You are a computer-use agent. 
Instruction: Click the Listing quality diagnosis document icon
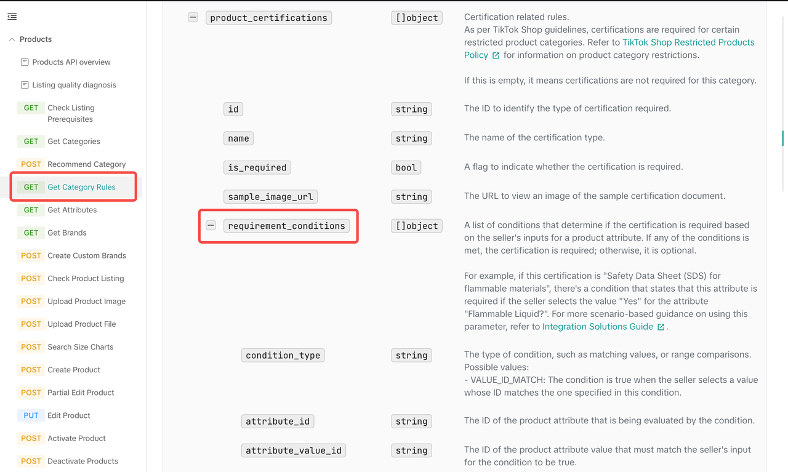click(25, 85)
